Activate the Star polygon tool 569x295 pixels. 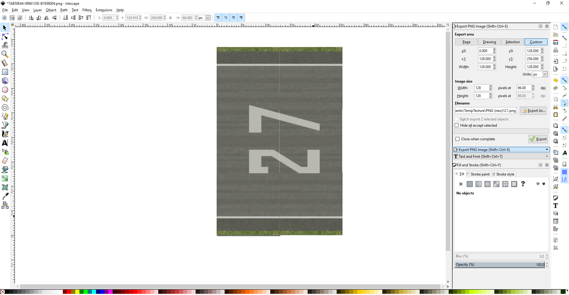5,99
